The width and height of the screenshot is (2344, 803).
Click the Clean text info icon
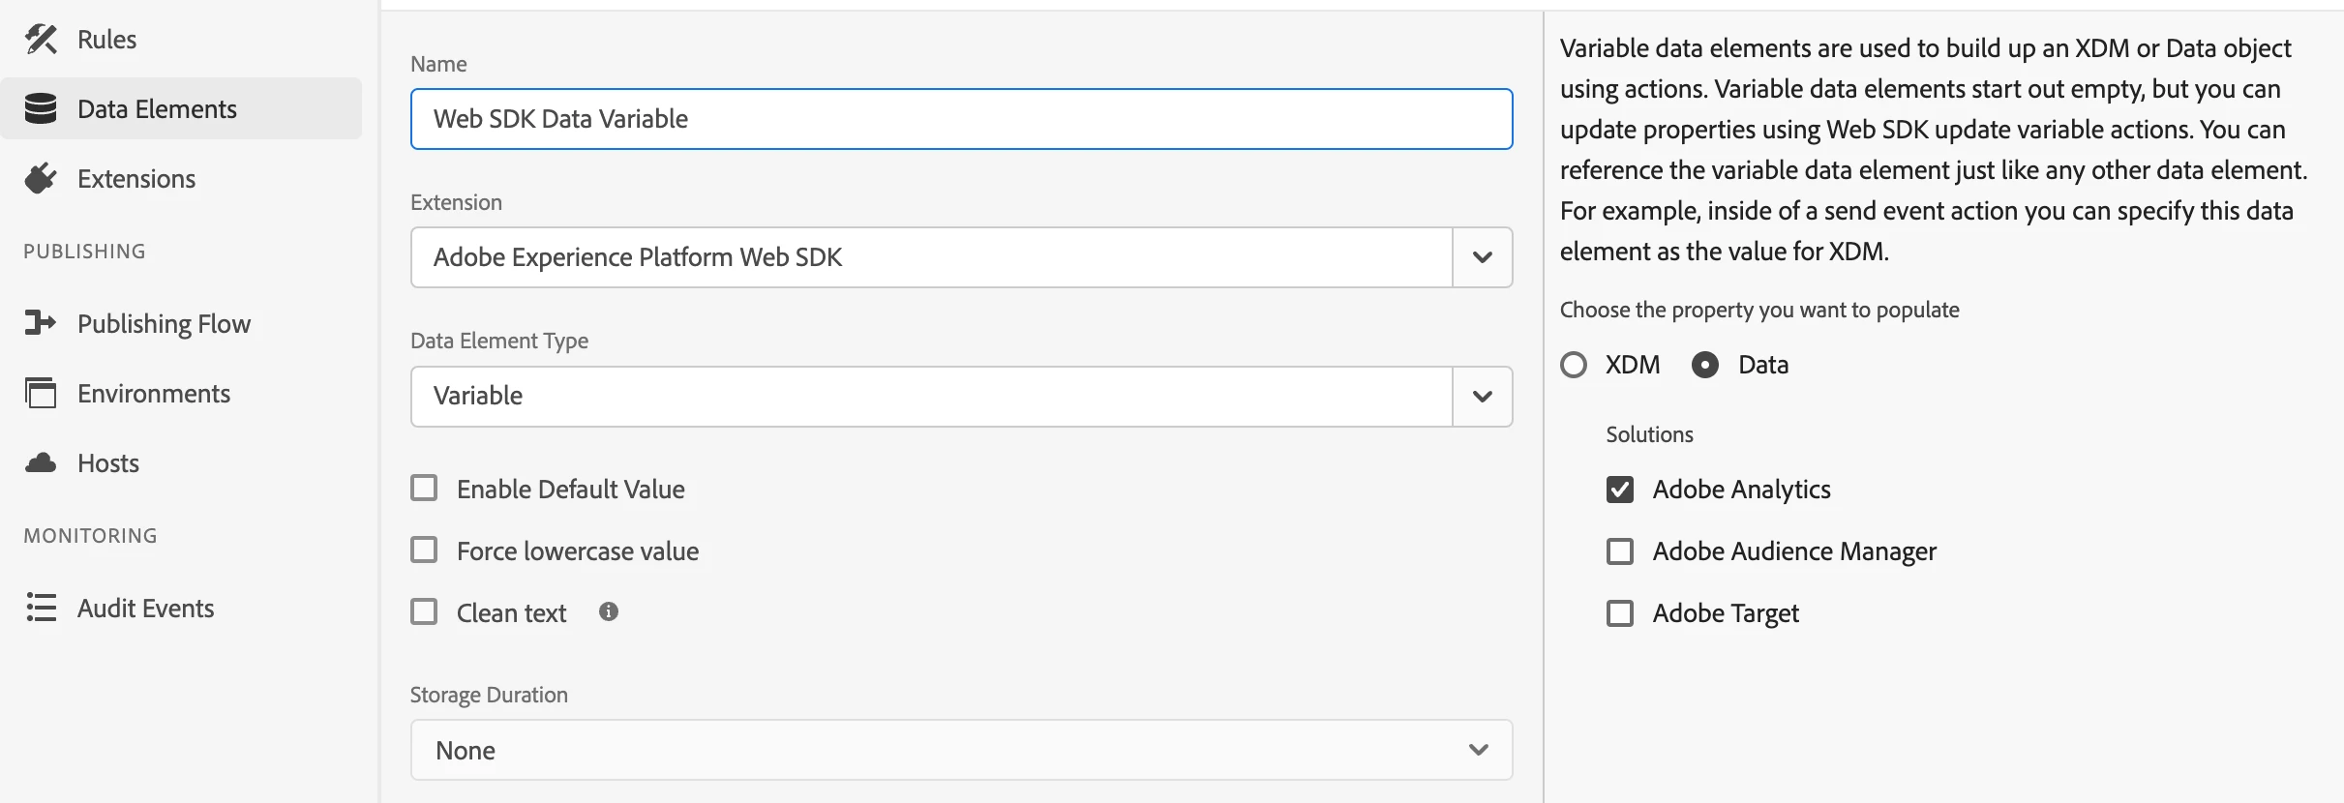coord(609,611)
